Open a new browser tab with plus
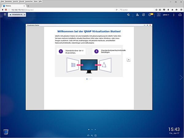This screenshot has width=184, height=138. coord(28,6)
